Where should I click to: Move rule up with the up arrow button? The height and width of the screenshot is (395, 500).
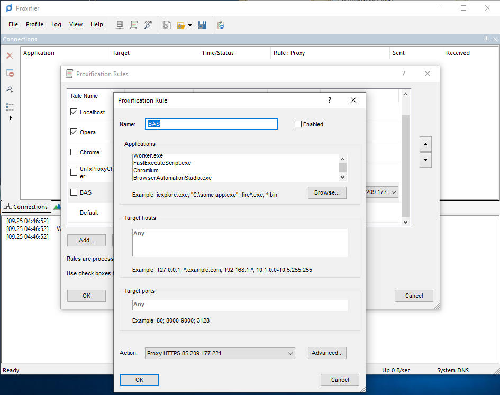tap(426, 144)
